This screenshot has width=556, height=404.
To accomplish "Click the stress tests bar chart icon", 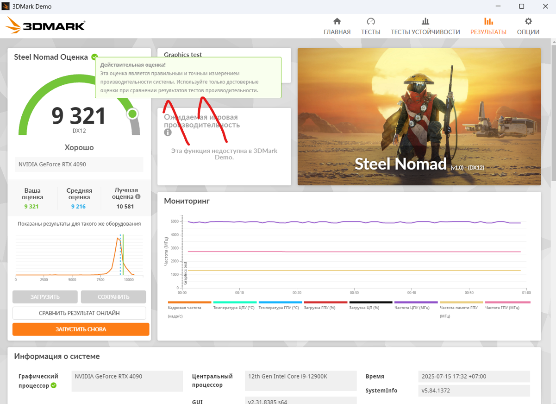I will 425,21.
